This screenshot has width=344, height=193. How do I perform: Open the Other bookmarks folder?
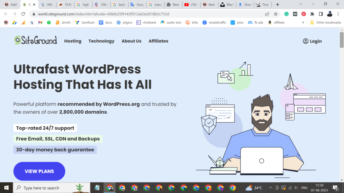(x=325, y=22)
